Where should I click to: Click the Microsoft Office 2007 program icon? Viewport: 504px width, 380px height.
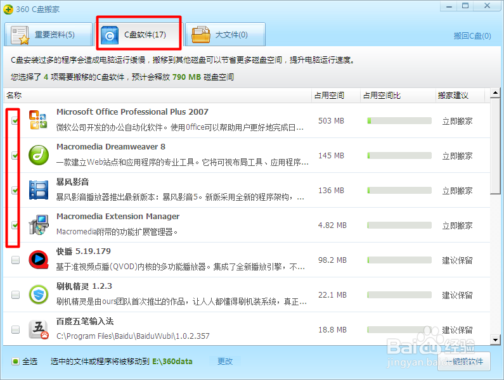(x=38, y=120)
